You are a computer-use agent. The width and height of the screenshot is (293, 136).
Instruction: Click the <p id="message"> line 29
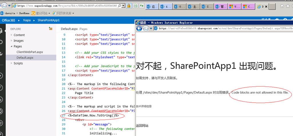point(97,124)
